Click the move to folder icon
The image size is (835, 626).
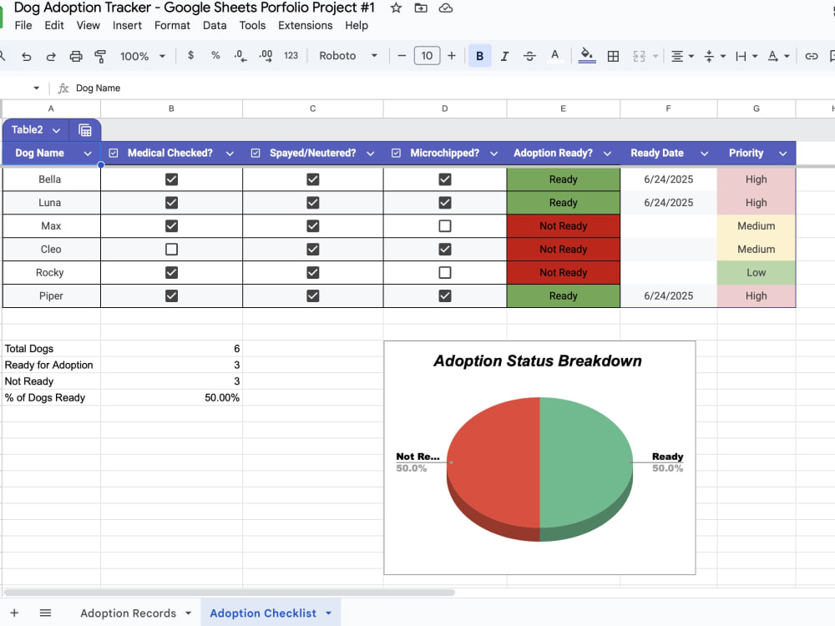421,8
